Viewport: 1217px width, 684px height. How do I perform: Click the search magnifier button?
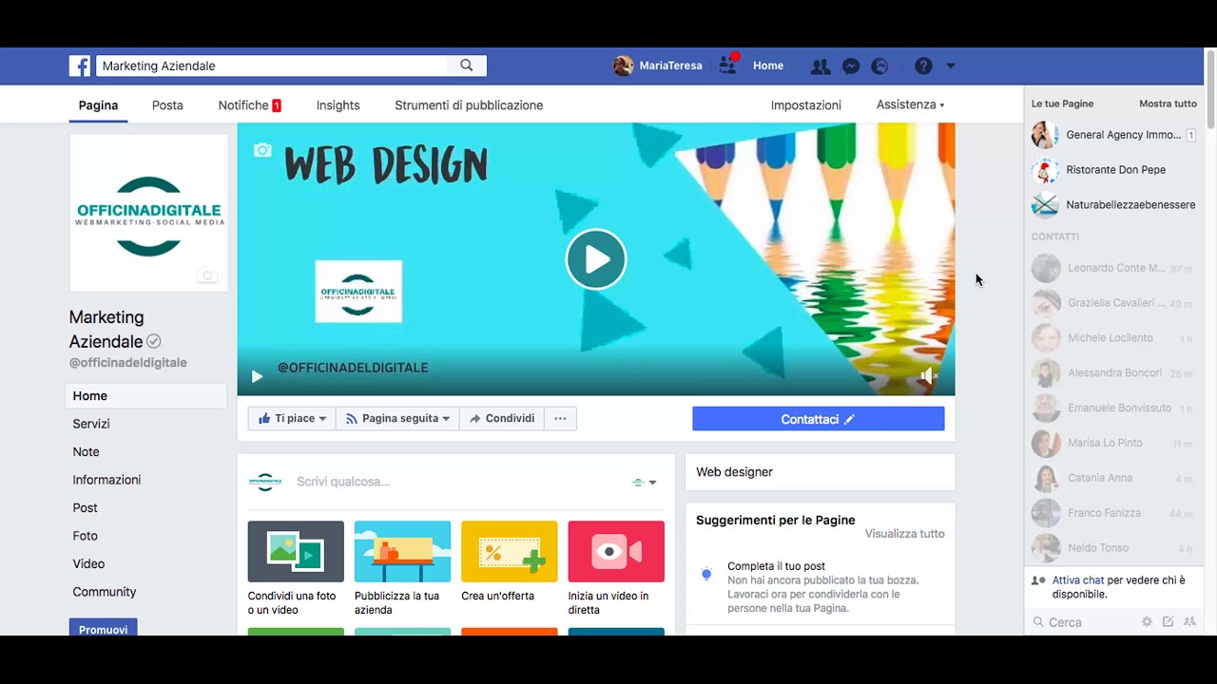pos(467,66)
